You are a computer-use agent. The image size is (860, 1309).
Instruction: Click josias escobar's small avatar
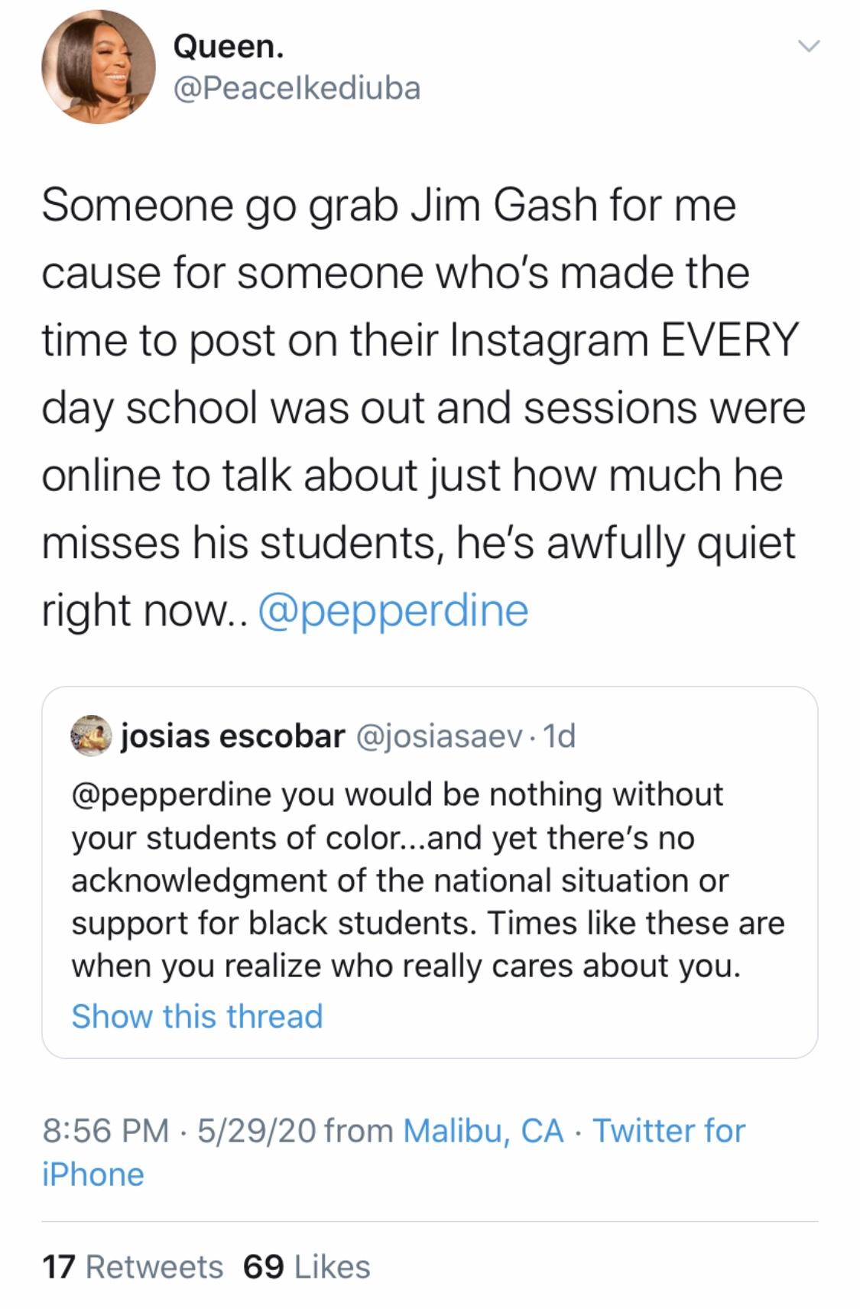point(91,736)
